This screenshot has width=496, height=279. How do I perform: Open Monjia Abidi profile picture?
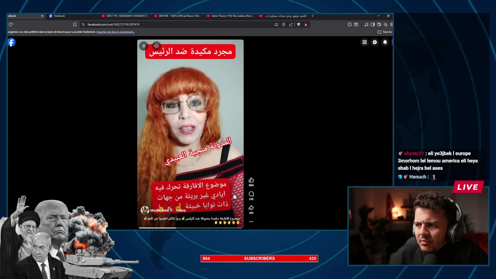click(x=145, y=210)
